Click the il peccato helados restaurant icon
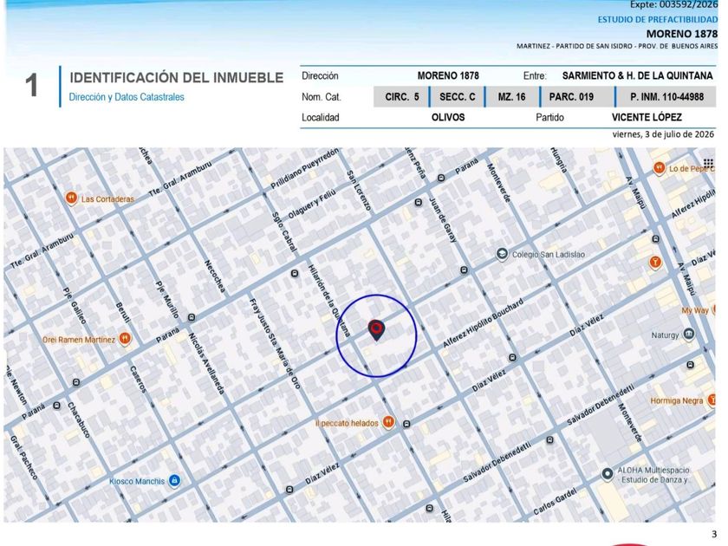 point(388,422)
